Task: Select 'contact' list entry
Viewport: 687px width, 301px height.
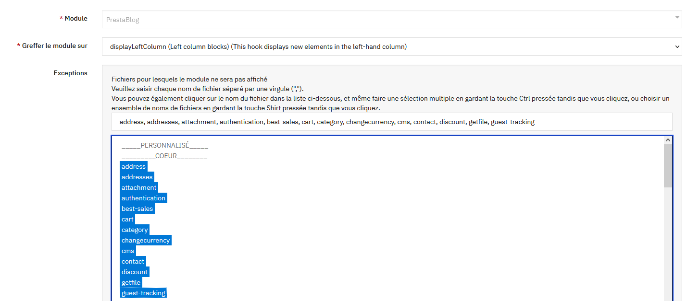Action: click(x=133, y=262)
